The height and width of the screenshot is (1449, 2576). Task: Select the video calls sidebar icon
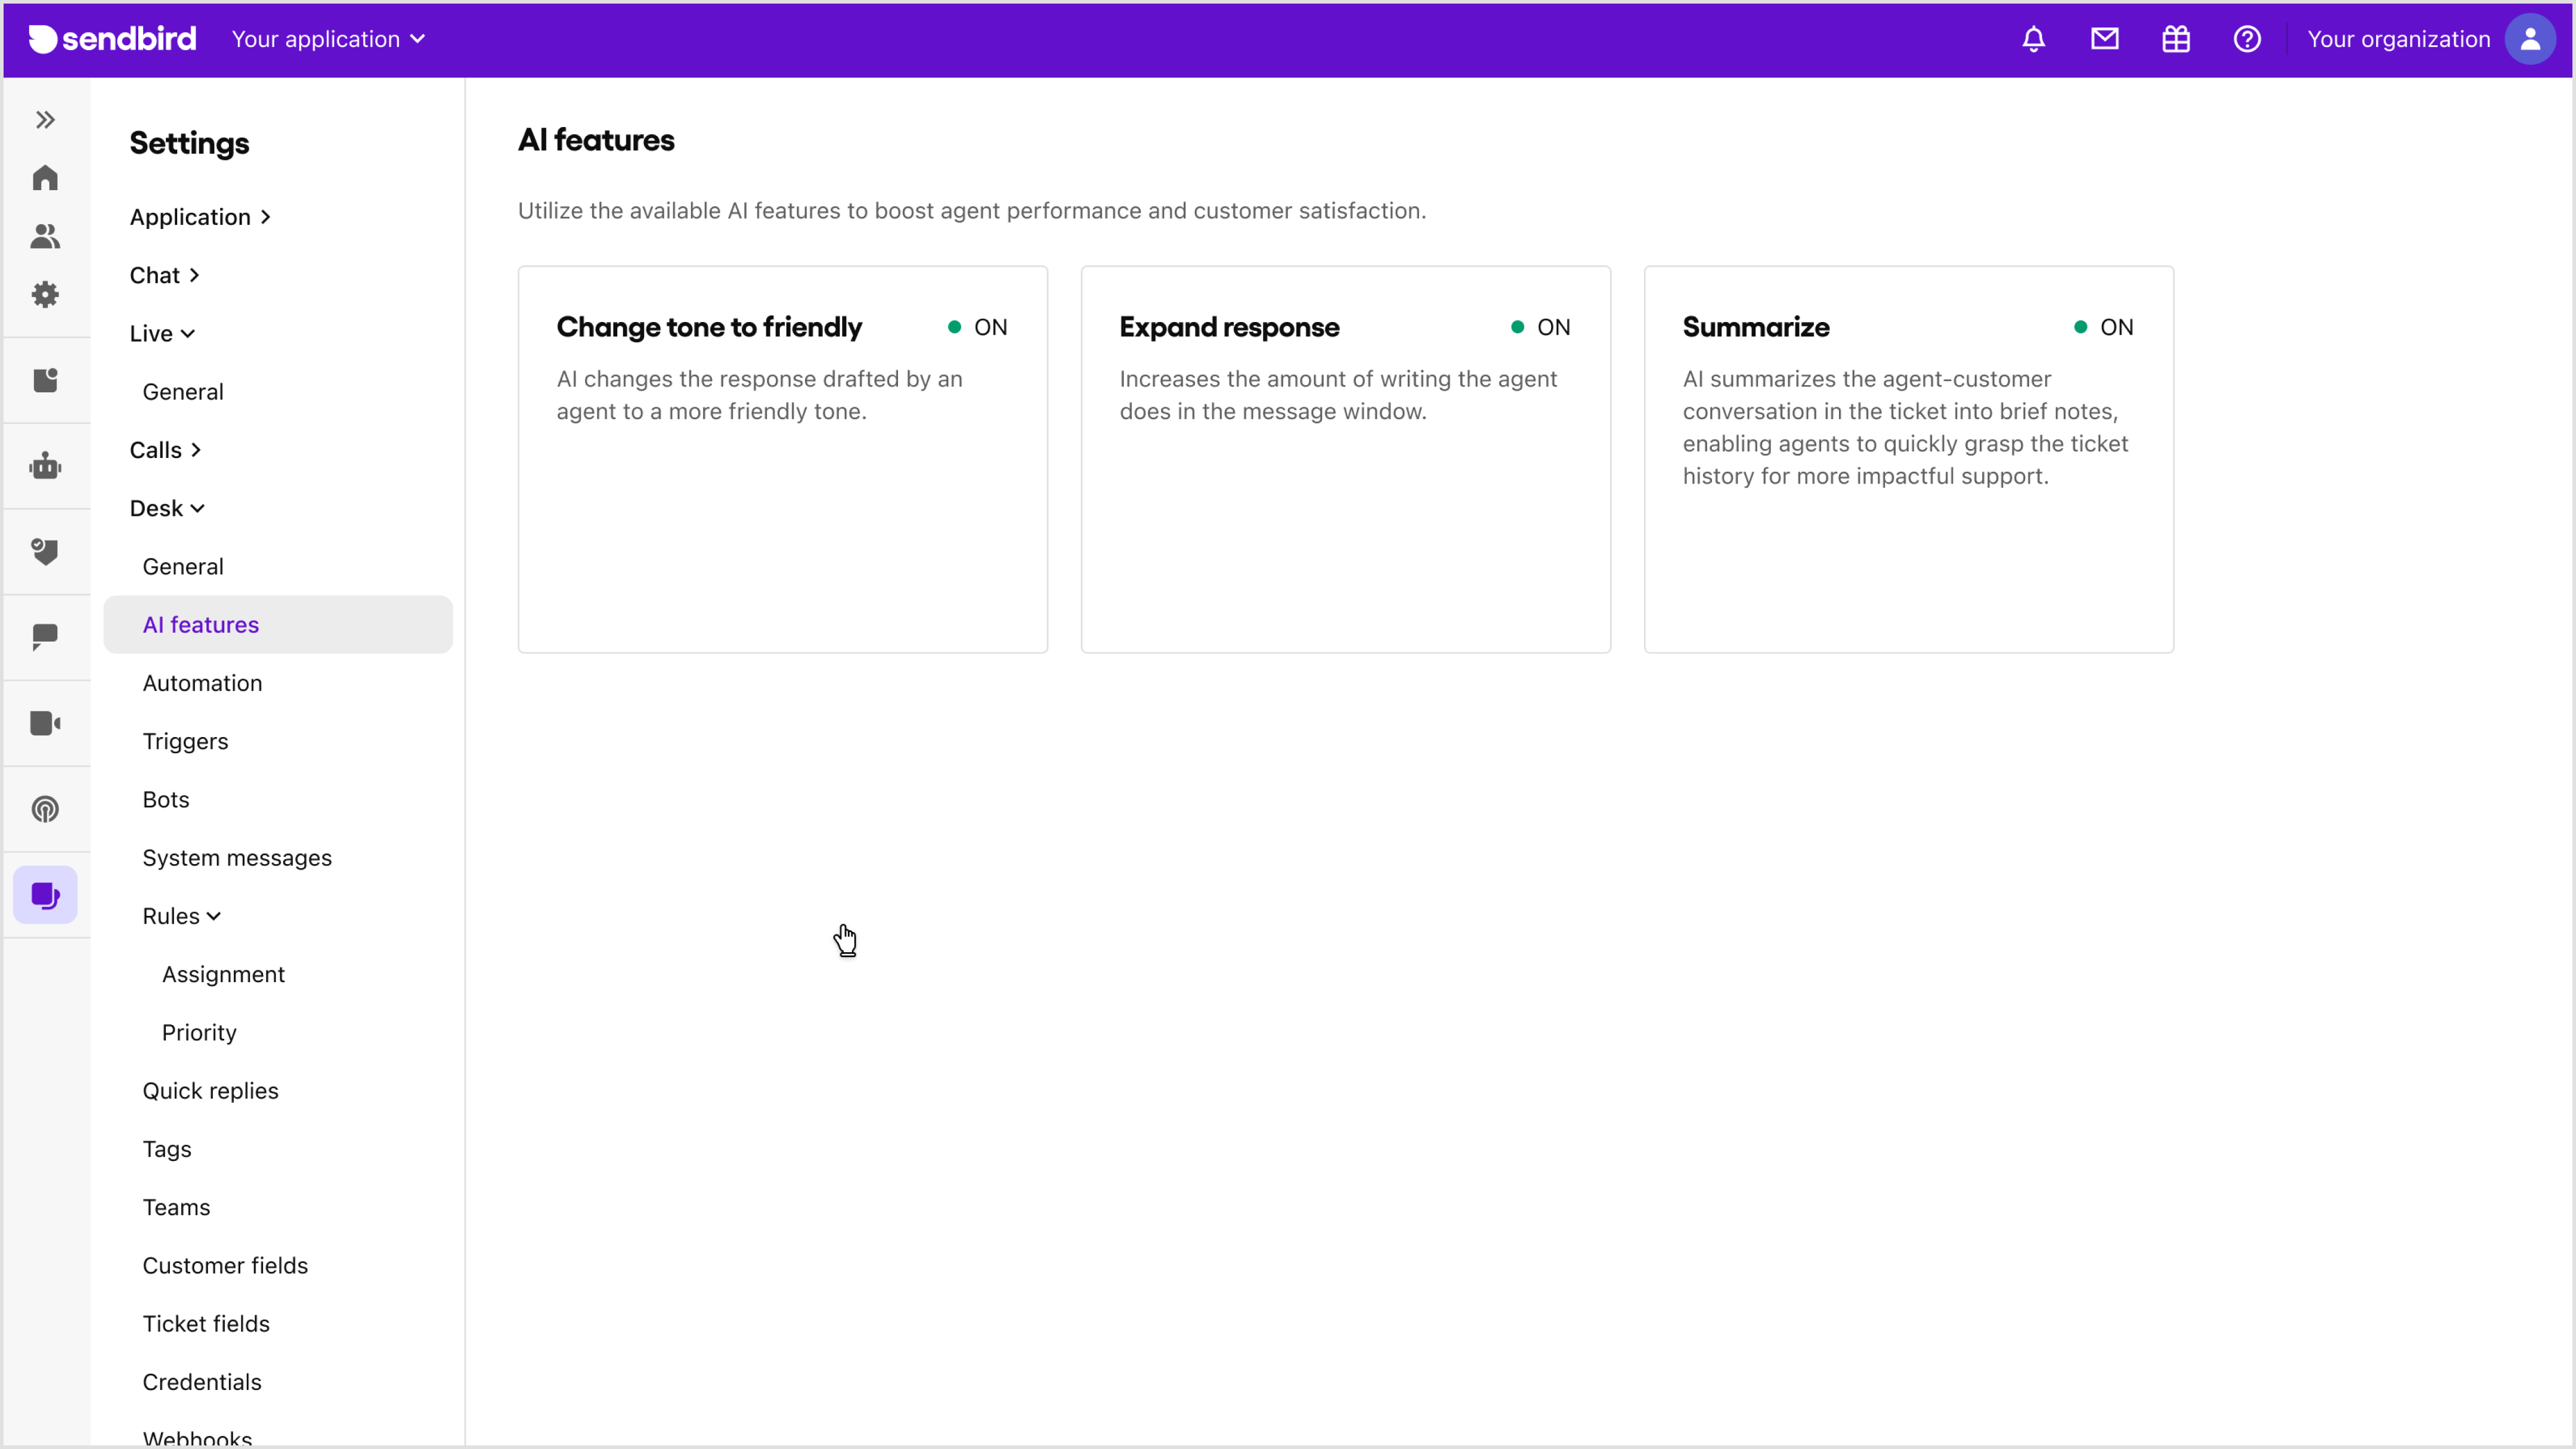click(x=45, y=723)
